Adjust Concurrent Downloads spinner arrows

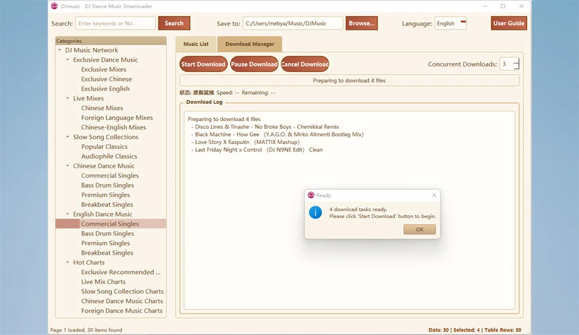tap(516, 64)
